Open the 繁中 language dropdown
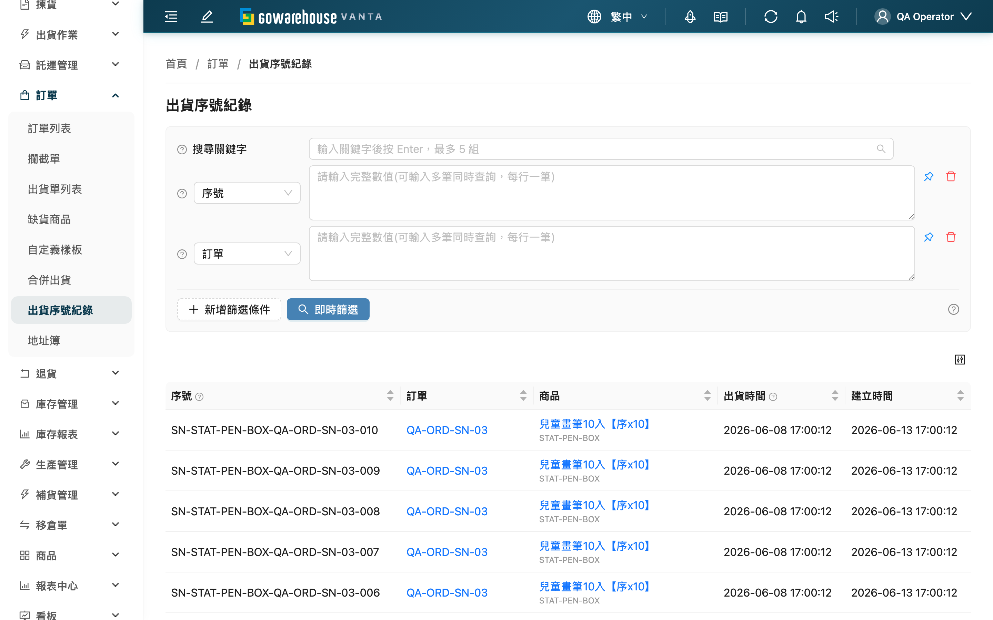The image size is (993, 620). tap(629, 17)
